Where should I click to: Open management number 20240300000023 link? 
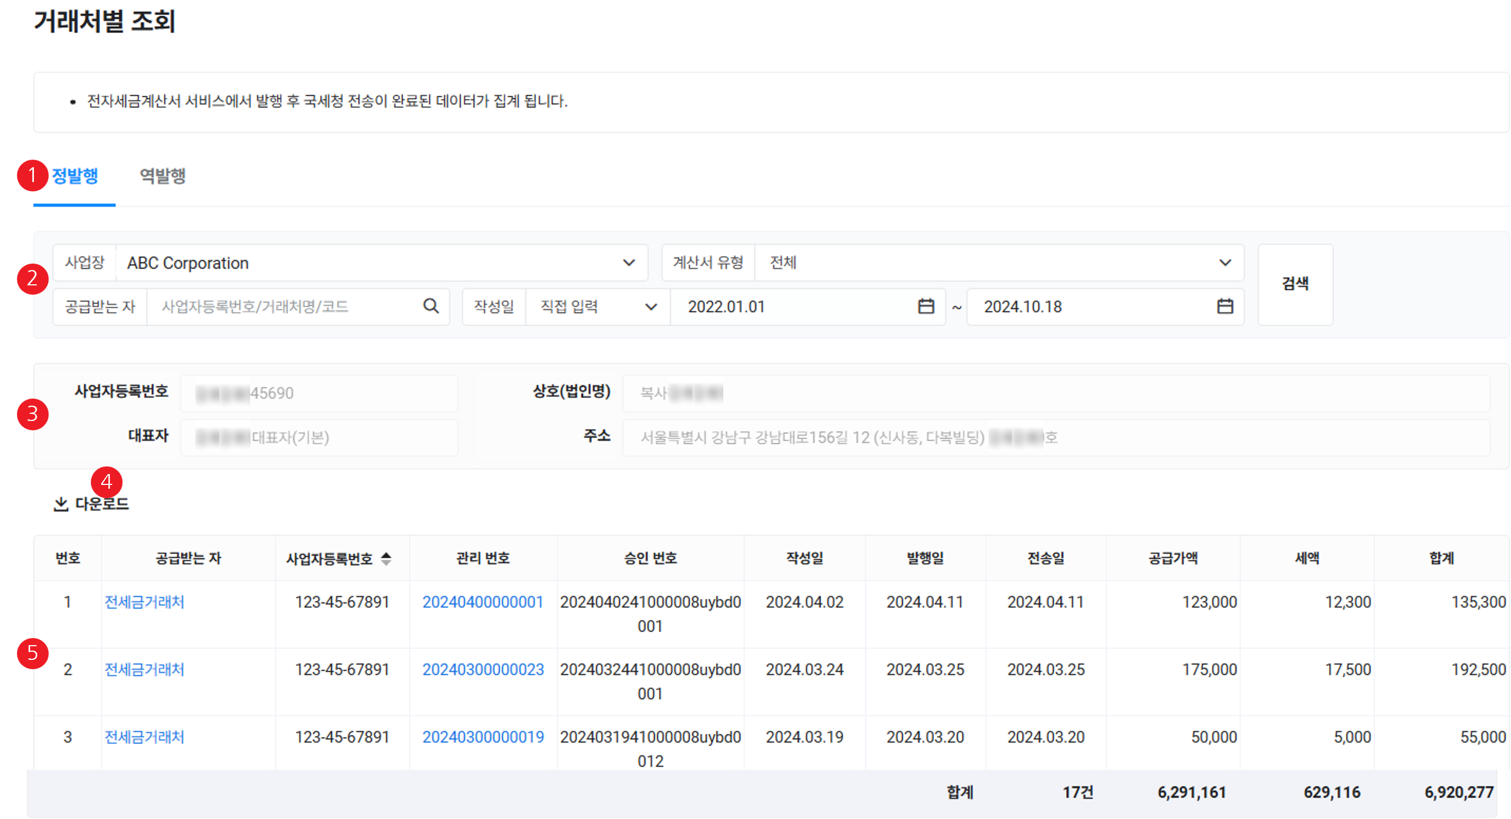tap(483, 669)
